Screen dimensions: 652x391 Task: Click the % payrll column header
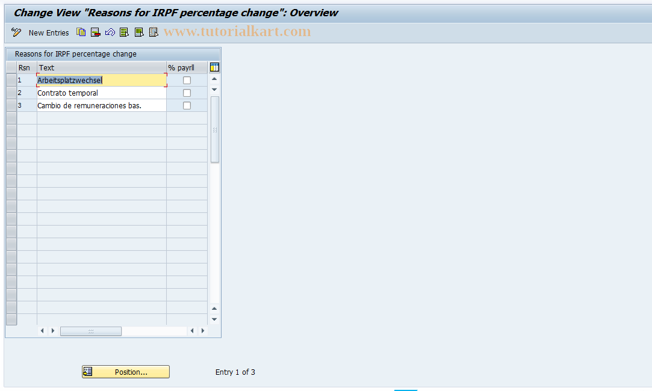click(187, 67)
